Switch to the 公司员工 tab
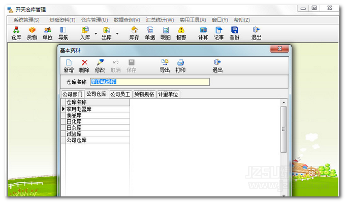Screen dimensions: 345x202 (x=120, y=94)
